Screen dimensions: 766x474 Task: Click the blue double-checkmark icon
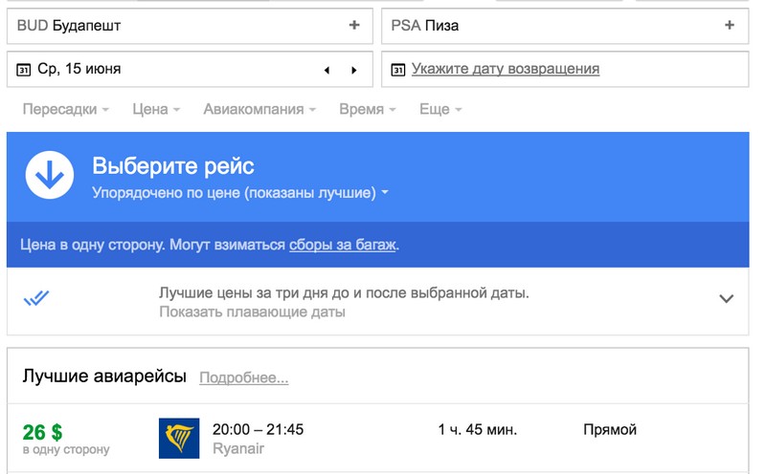[36, 297]
